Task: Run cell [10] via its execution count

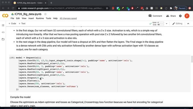Action: pyautogui.click(x=12, y=58)
